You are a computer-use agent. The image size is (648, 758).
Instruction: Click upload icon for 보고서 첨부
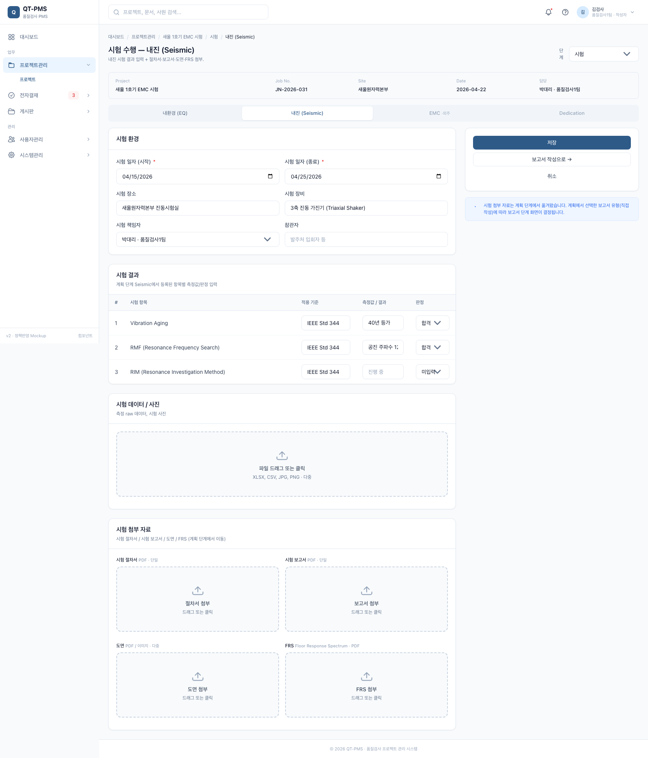coord(366,591)
